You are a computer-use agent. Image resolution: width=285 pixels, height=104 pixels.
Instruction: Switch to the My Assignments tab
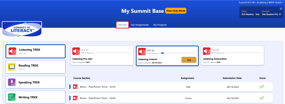[x=140, y=25]
